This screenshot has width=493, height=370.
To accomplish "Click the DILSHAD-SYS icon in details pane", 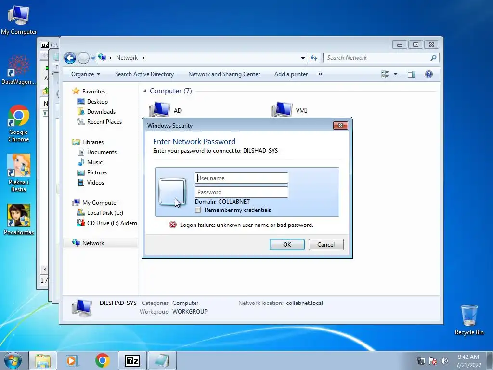I will click(82, 308).
